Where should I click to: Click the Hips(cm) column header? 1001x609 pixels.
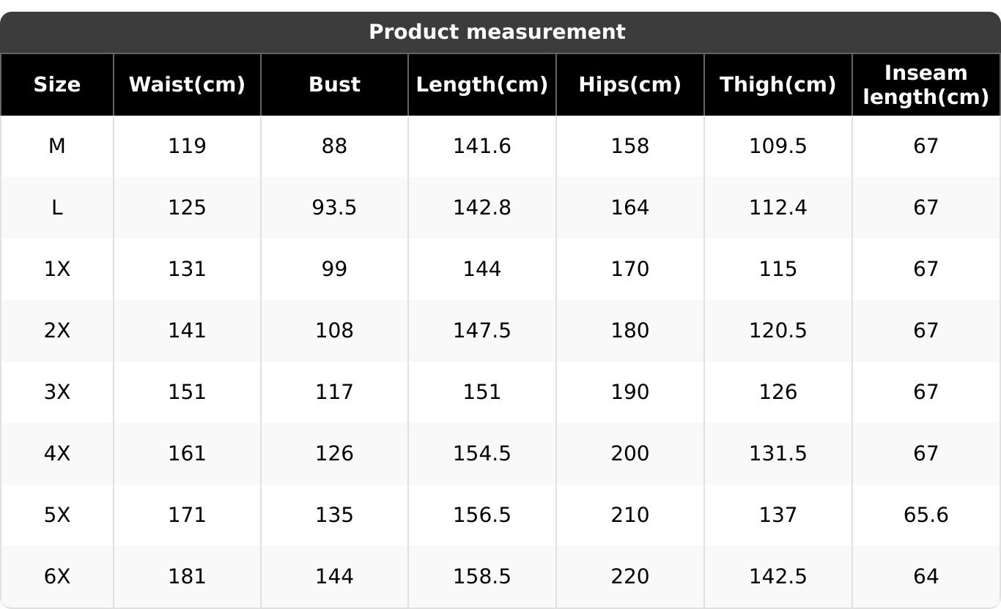629,85
